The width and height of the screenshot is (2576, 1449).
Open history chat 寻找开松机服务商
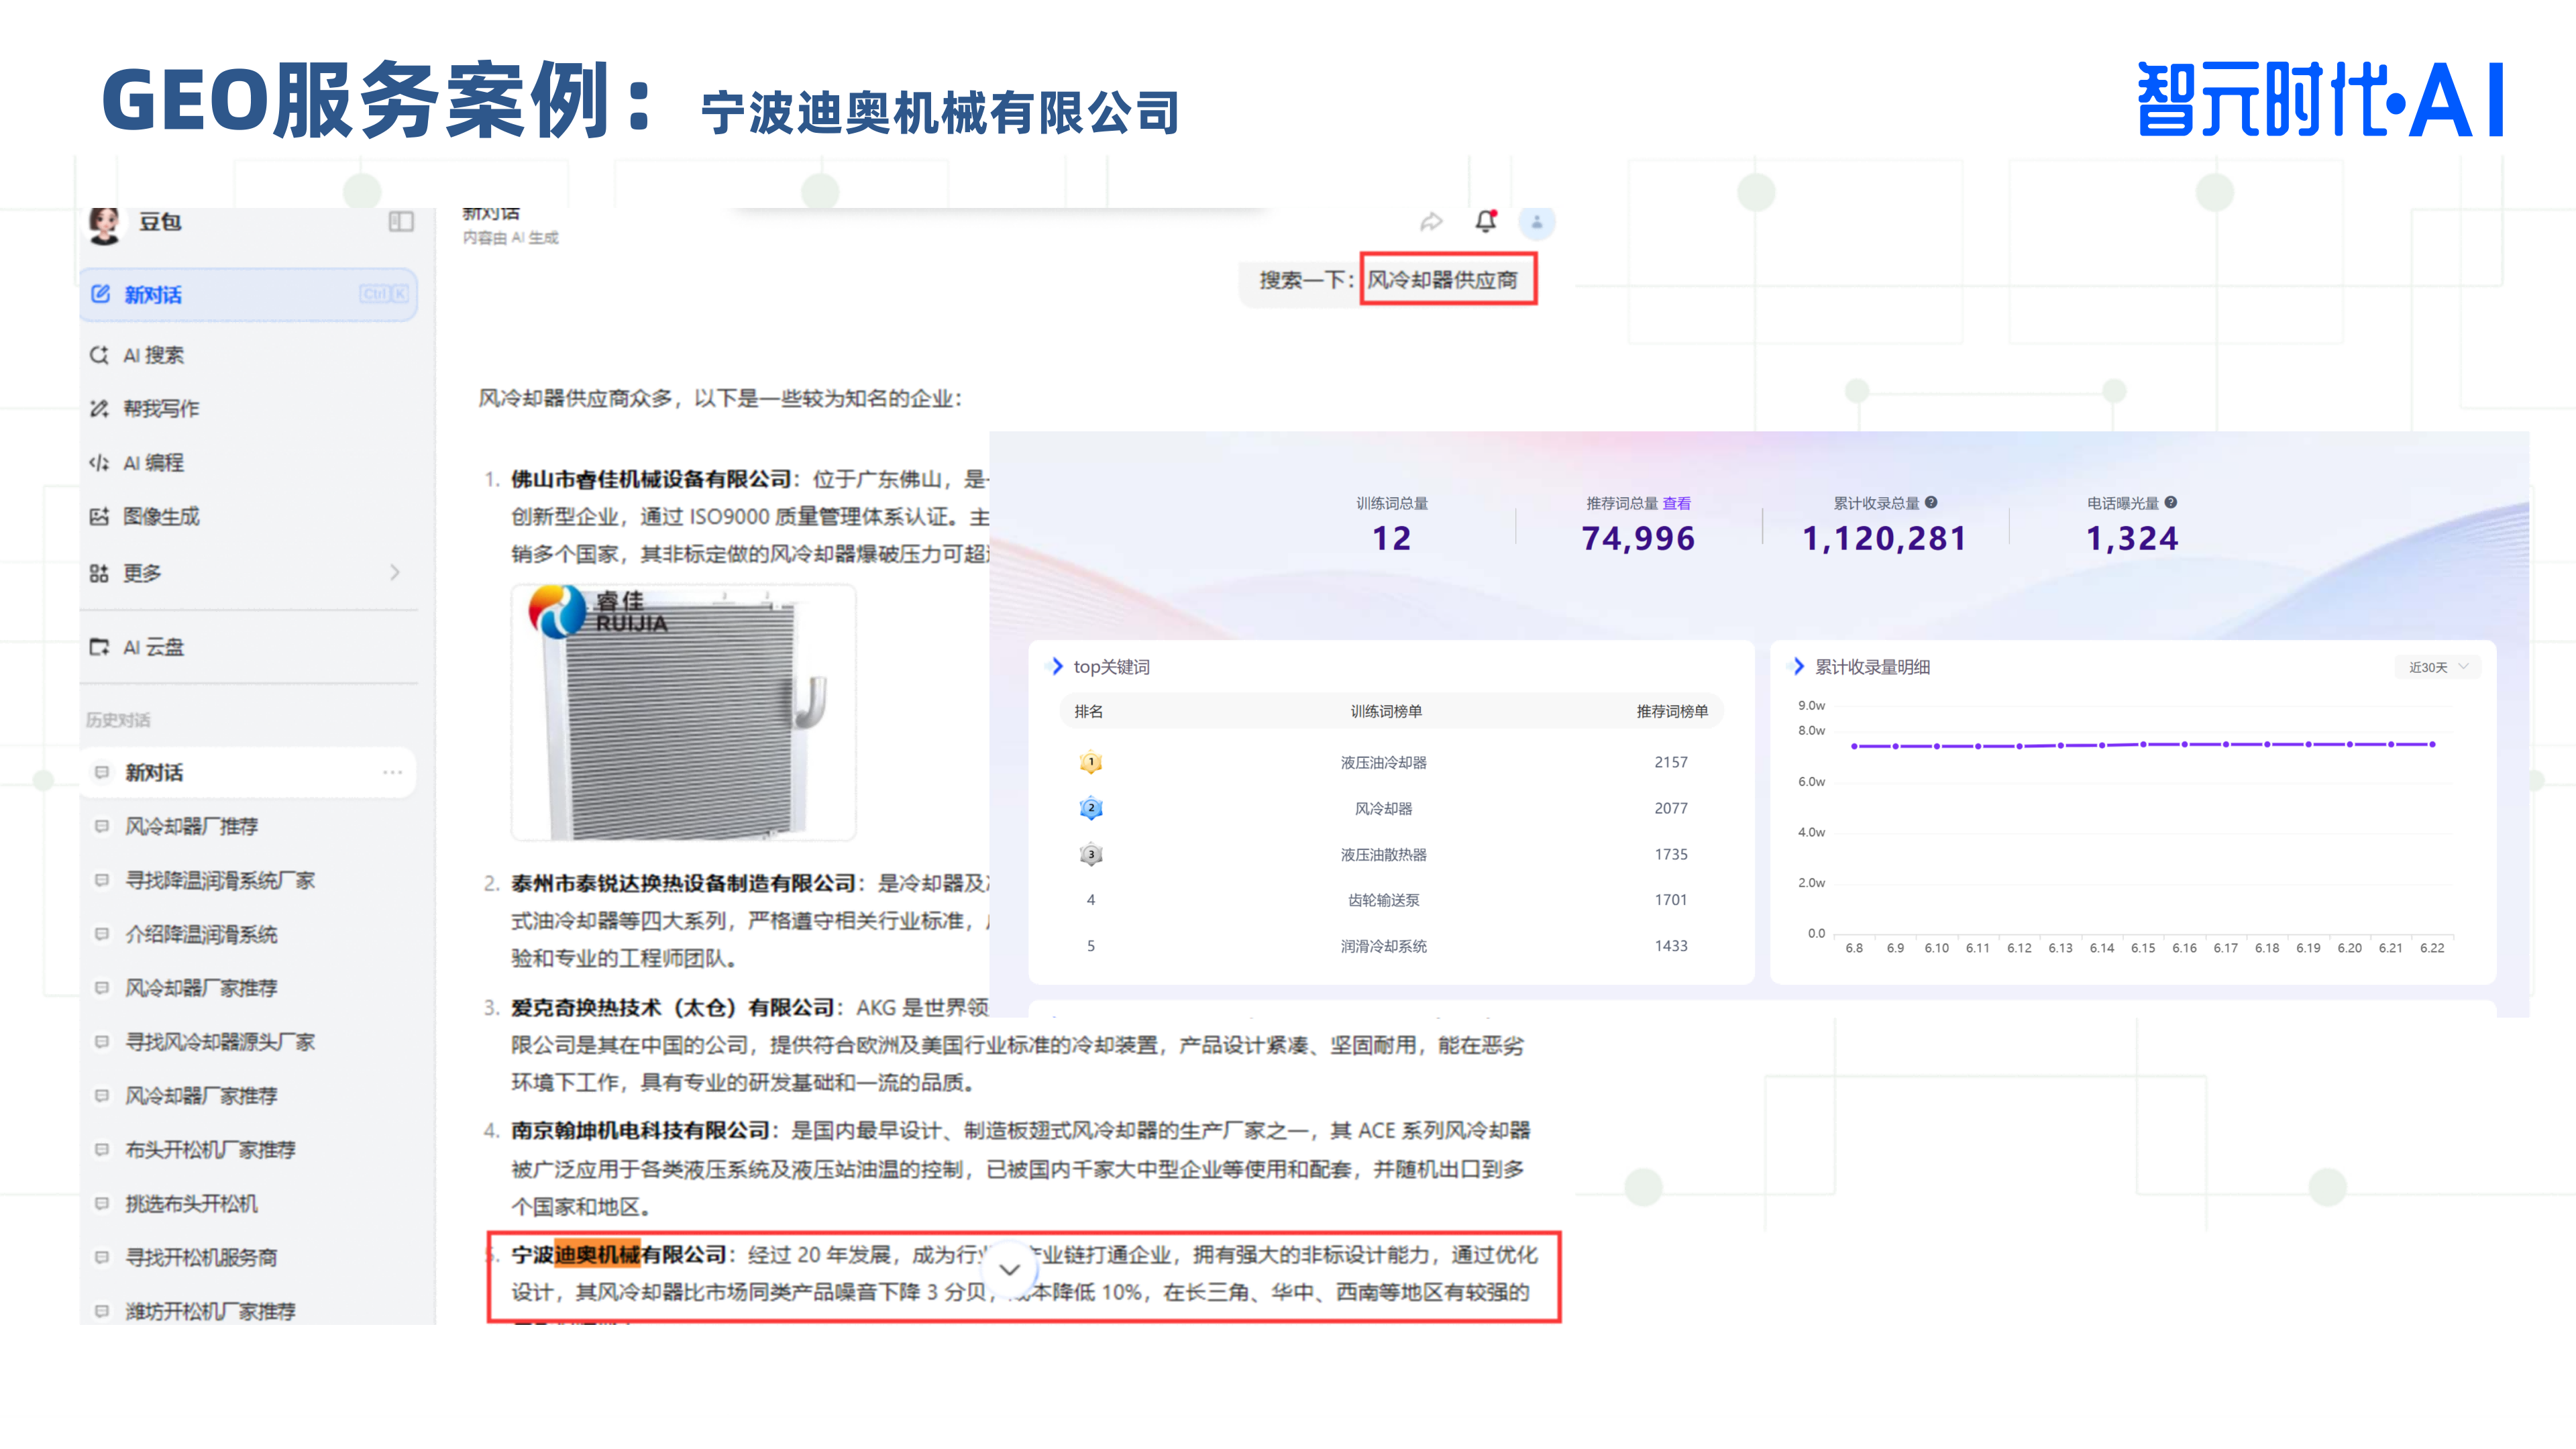coord(201,1258)
